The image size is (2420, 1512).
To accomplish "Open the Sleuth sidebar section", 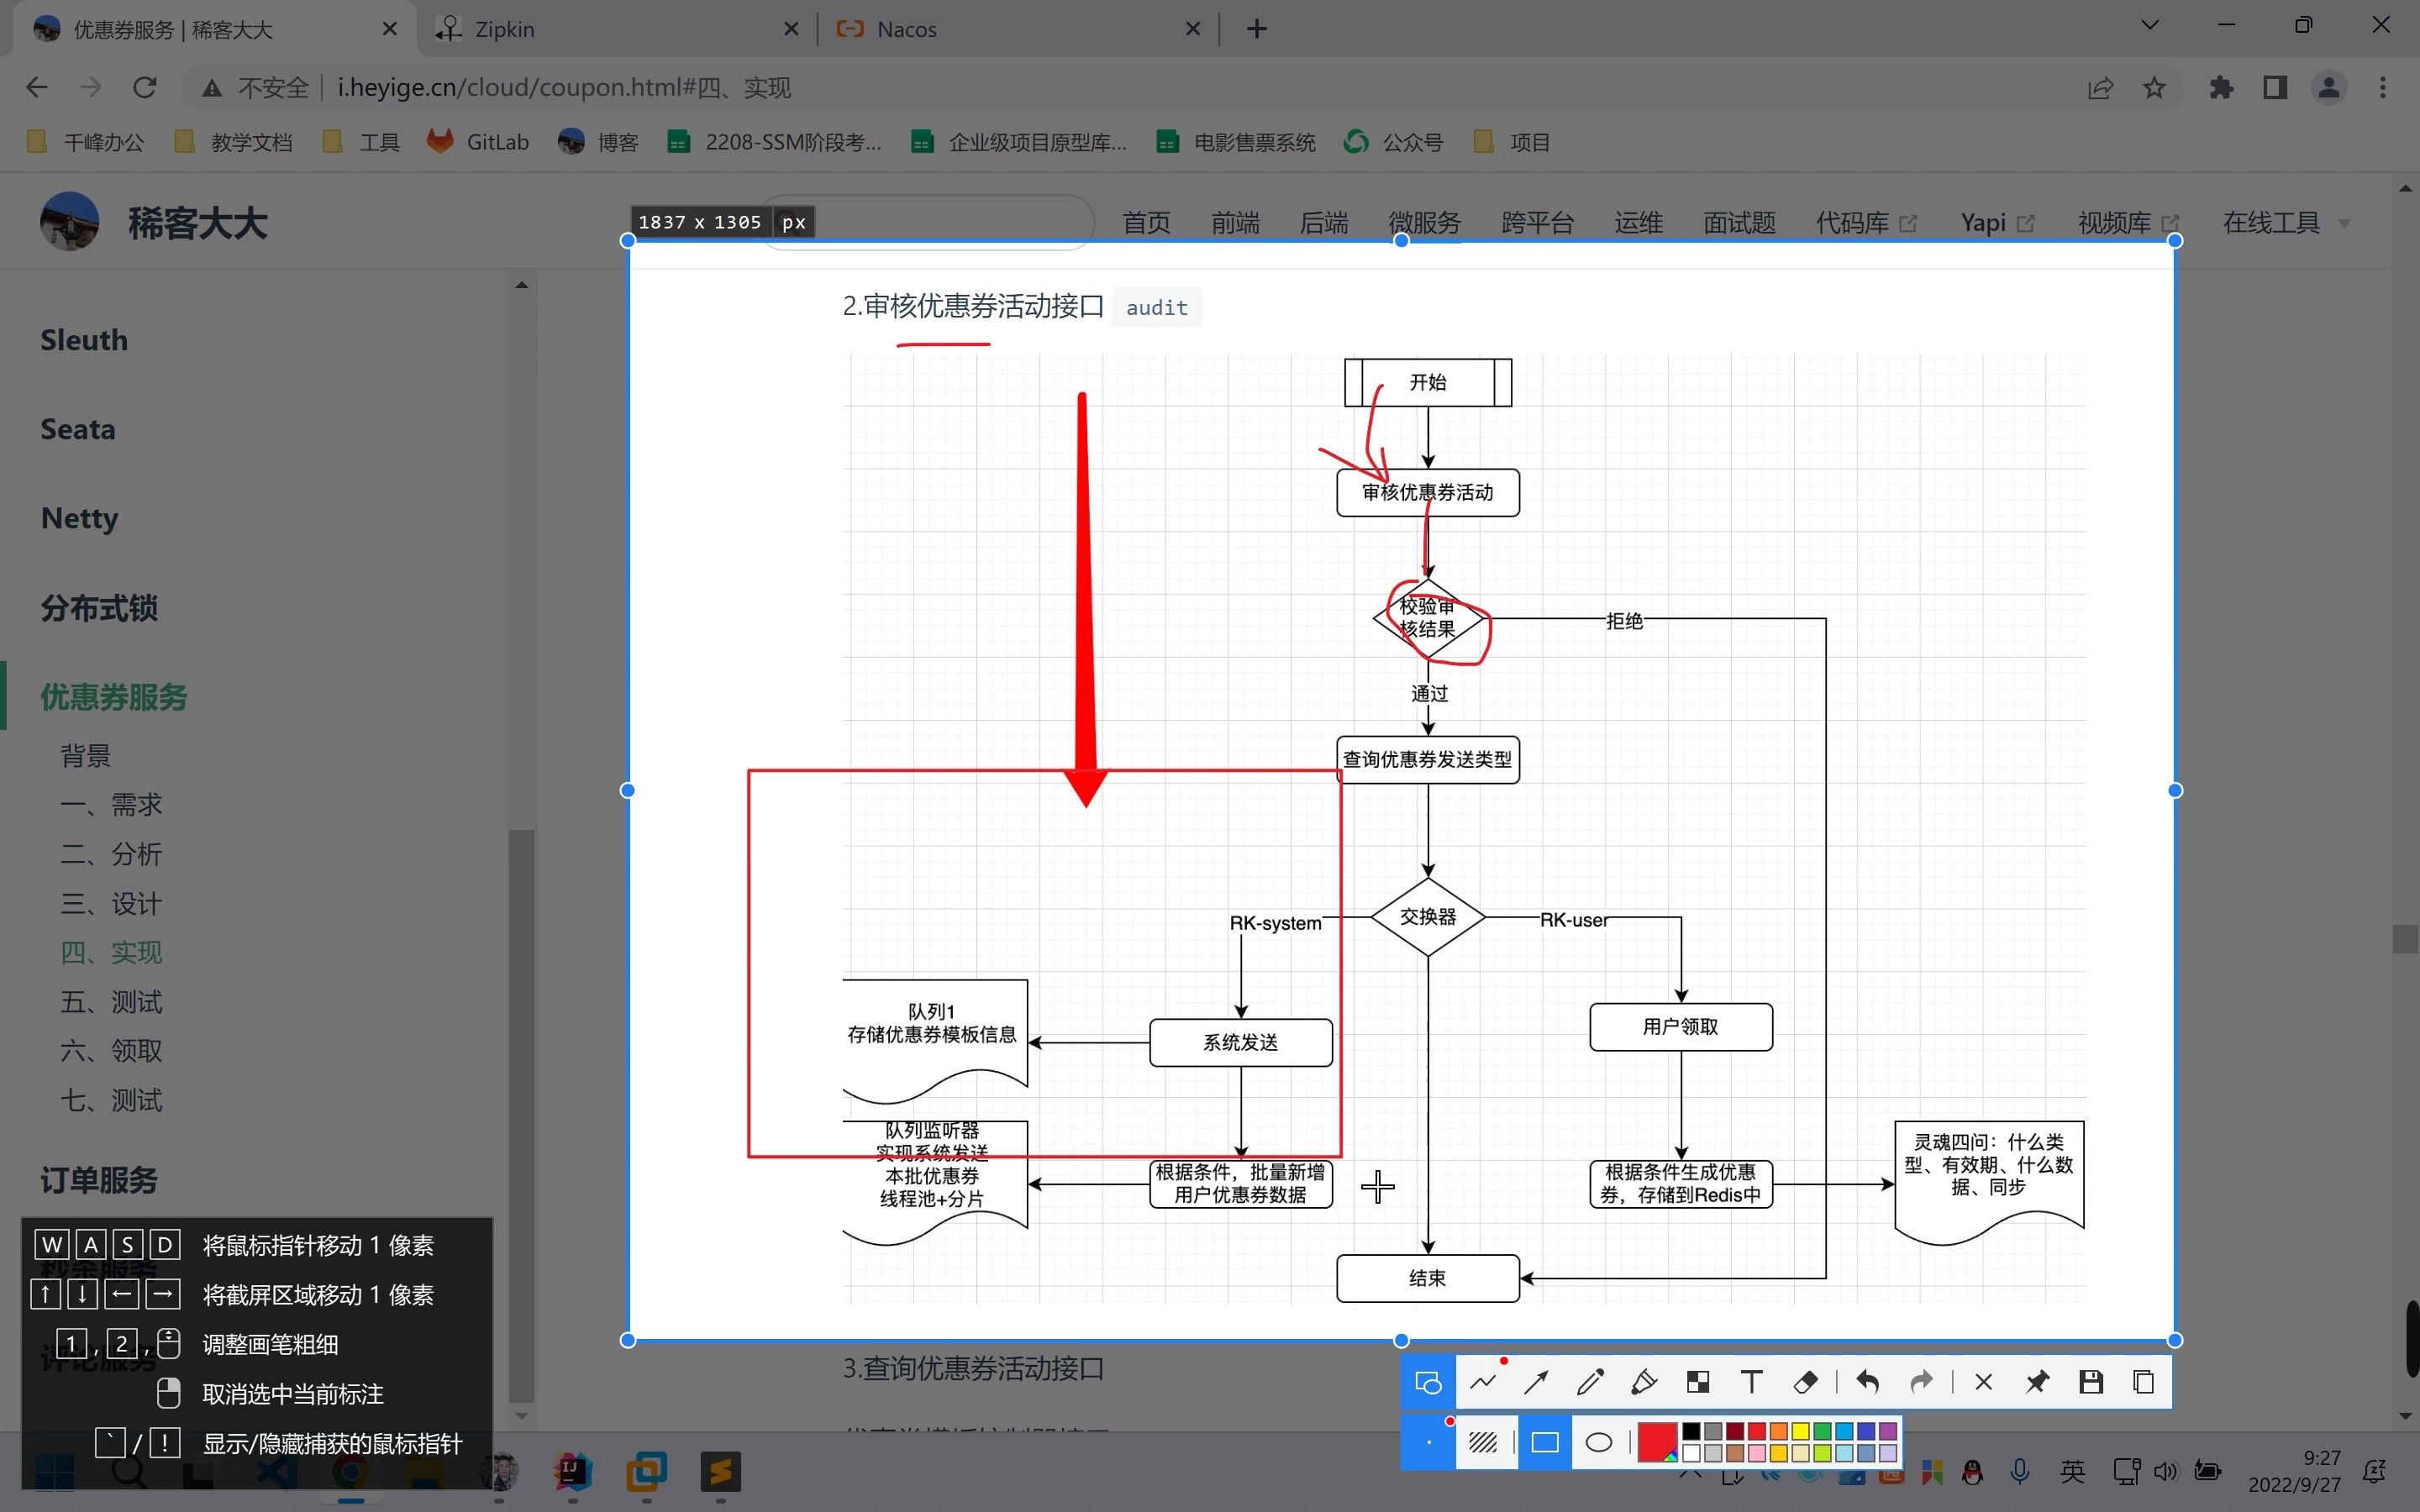I will pos(84,340).
